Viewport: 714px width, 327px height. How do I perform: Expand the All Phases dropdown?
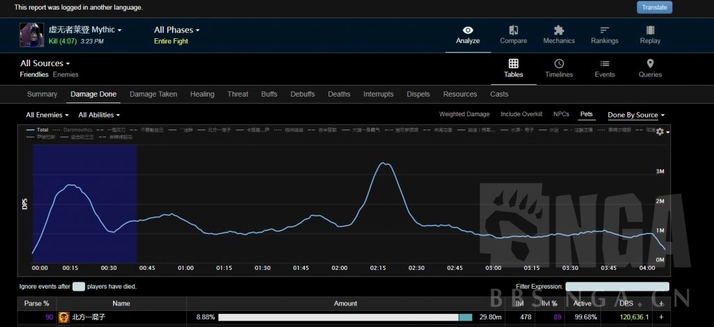[176, 30]
